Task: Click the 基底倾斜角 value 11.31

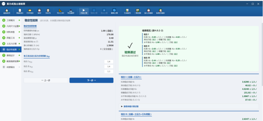Action: click(111, 42)
